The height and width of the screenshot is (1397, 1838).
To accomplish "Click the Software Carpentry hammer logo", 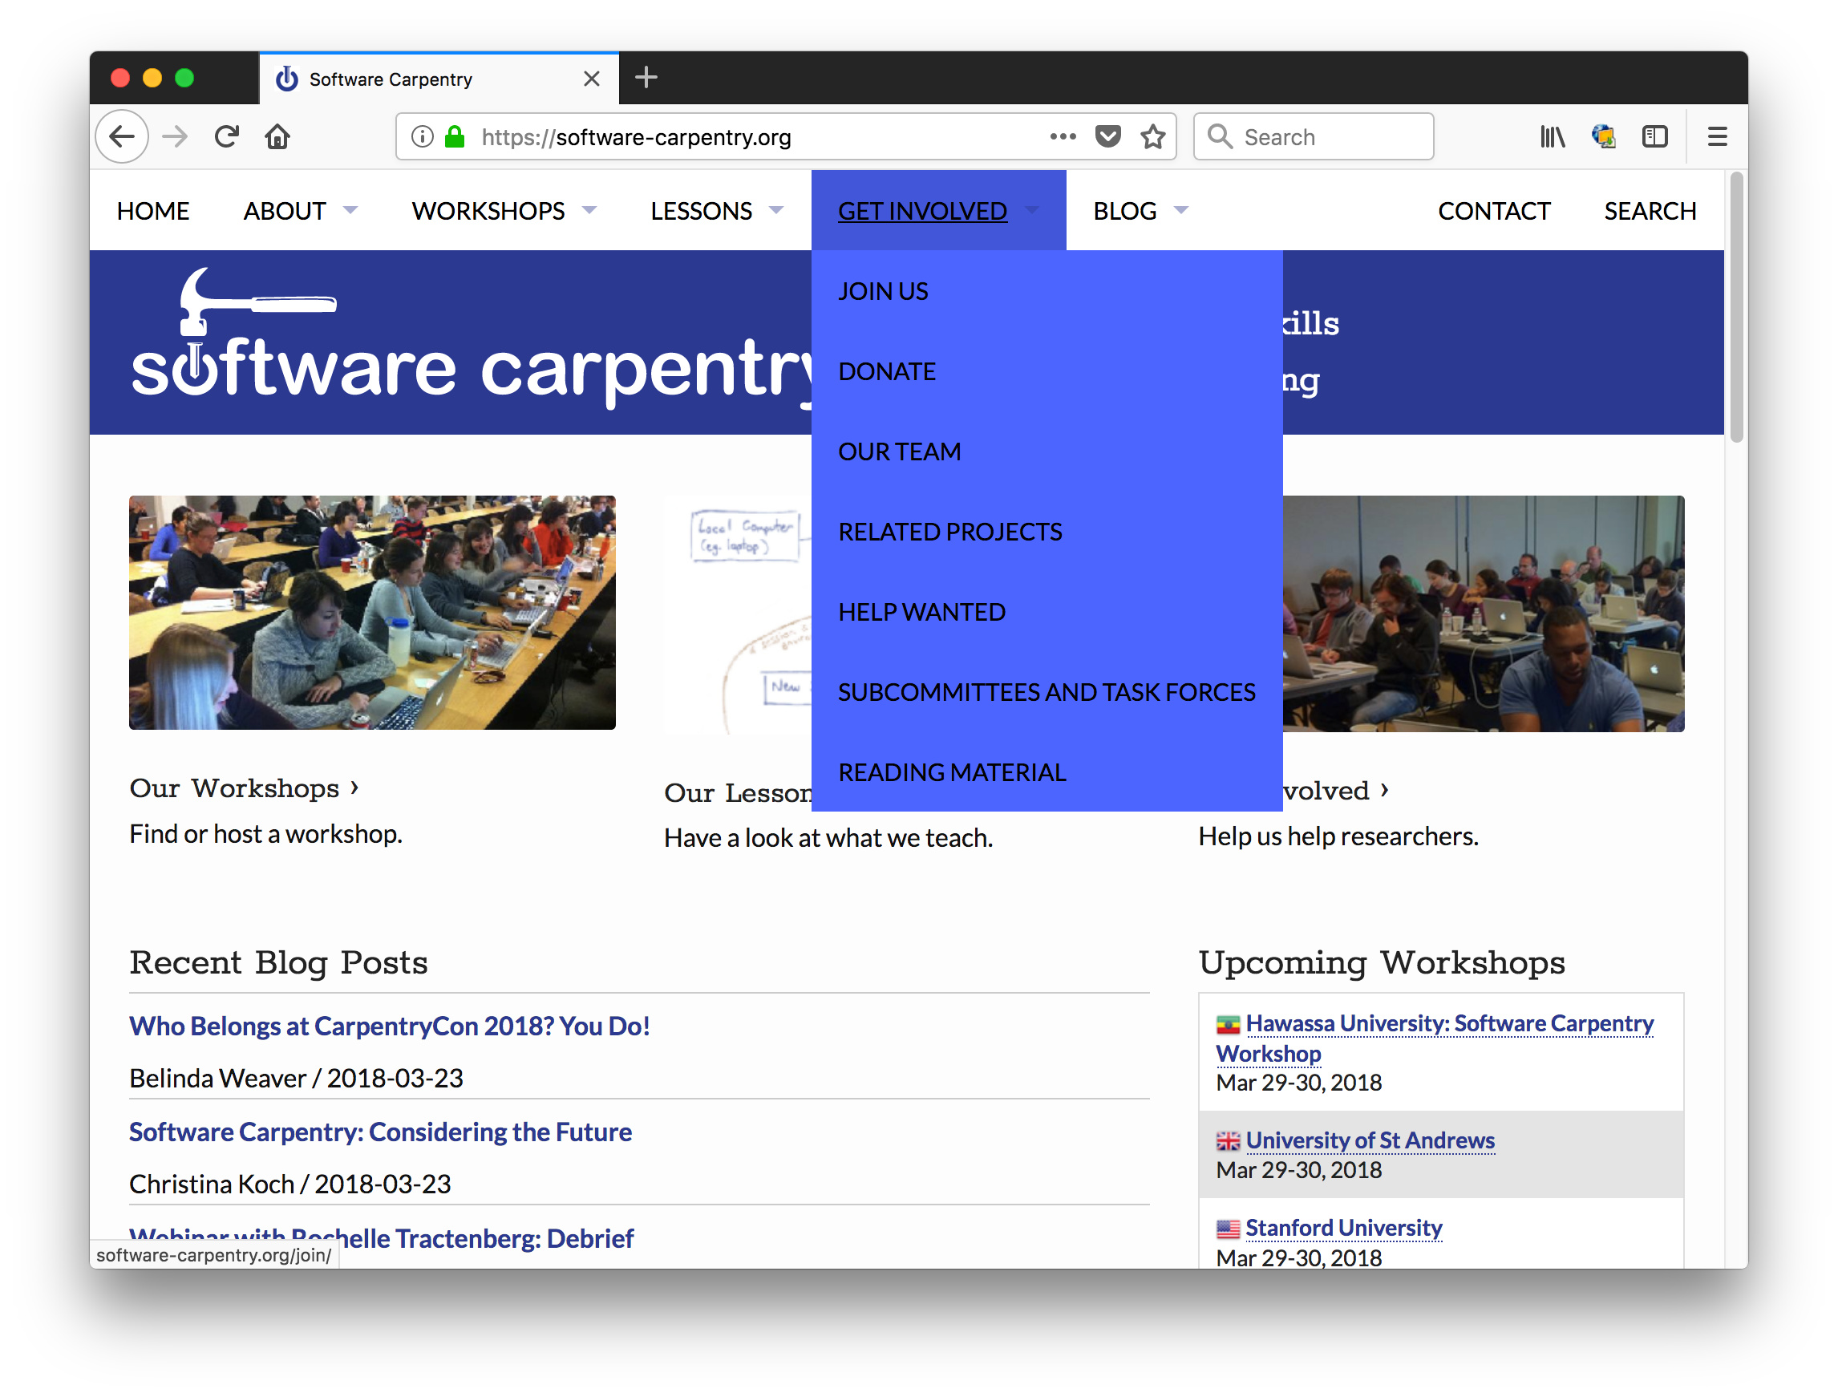I will pyautogui.click(x=470, y=339).
